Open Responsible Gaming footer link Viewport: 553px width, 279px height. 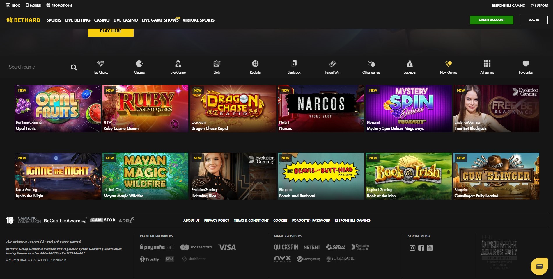(x=352, y=221)
